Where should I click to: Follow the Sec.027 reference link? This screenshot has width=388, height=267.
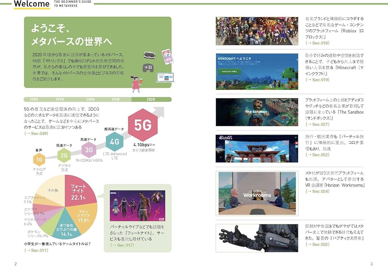coord(317,124)
